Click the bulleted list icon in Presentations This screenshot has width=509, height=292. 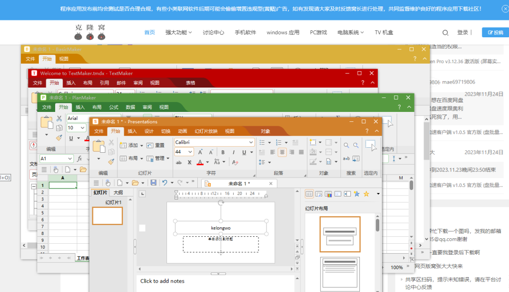(x=262, y=142)
